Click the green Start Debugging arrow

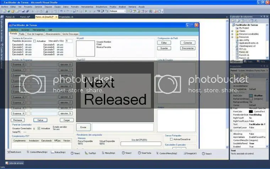click(x=86, y=11)
